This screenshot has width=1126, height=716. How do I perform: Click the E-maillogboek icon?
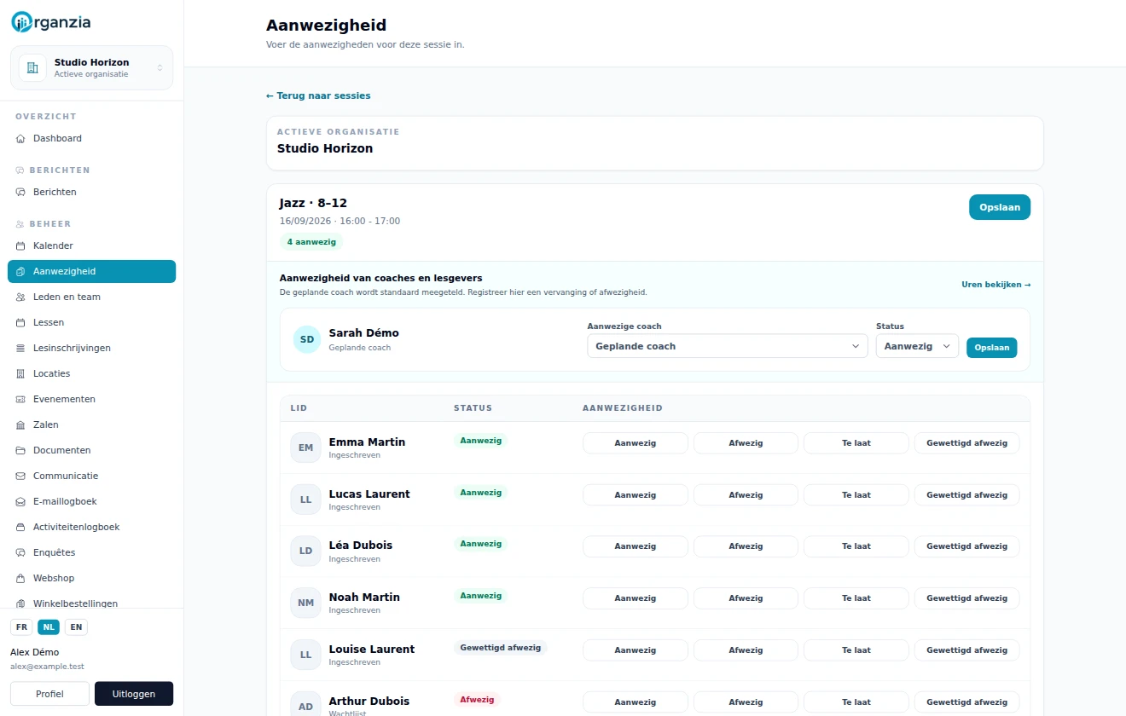(21, 502)
